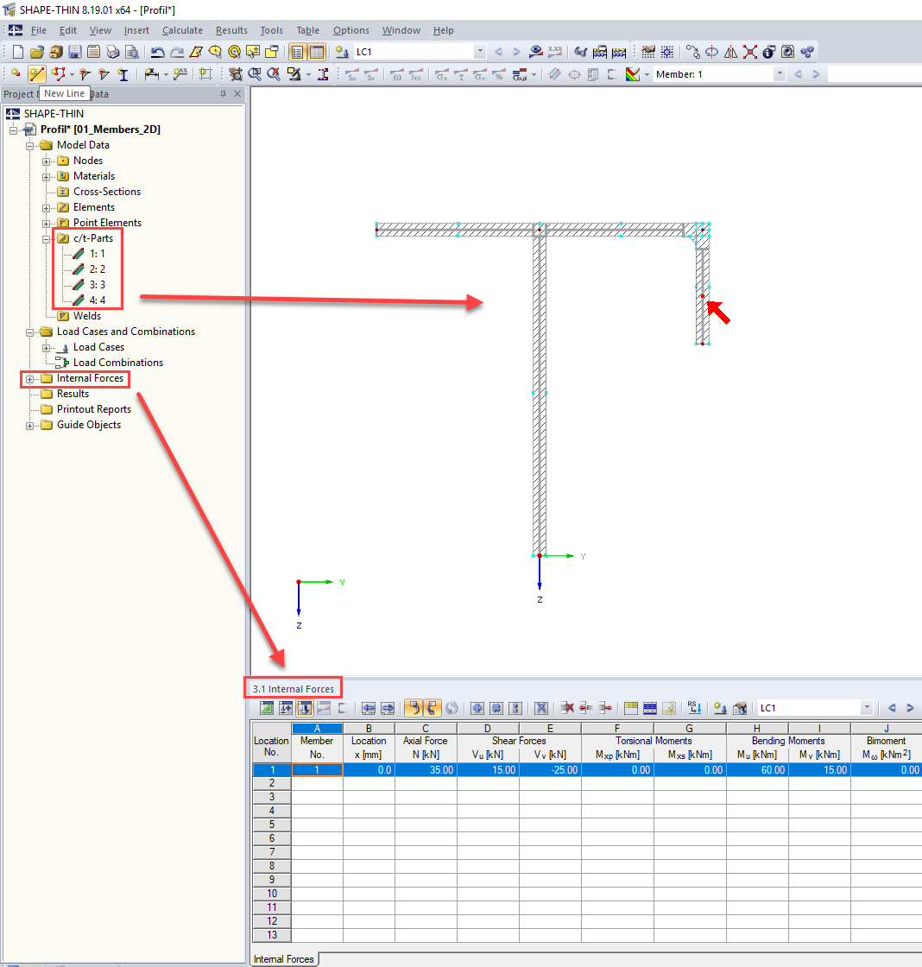922x967 pixels.
Task: Select the Welds tree item
Action: [87, 316]
